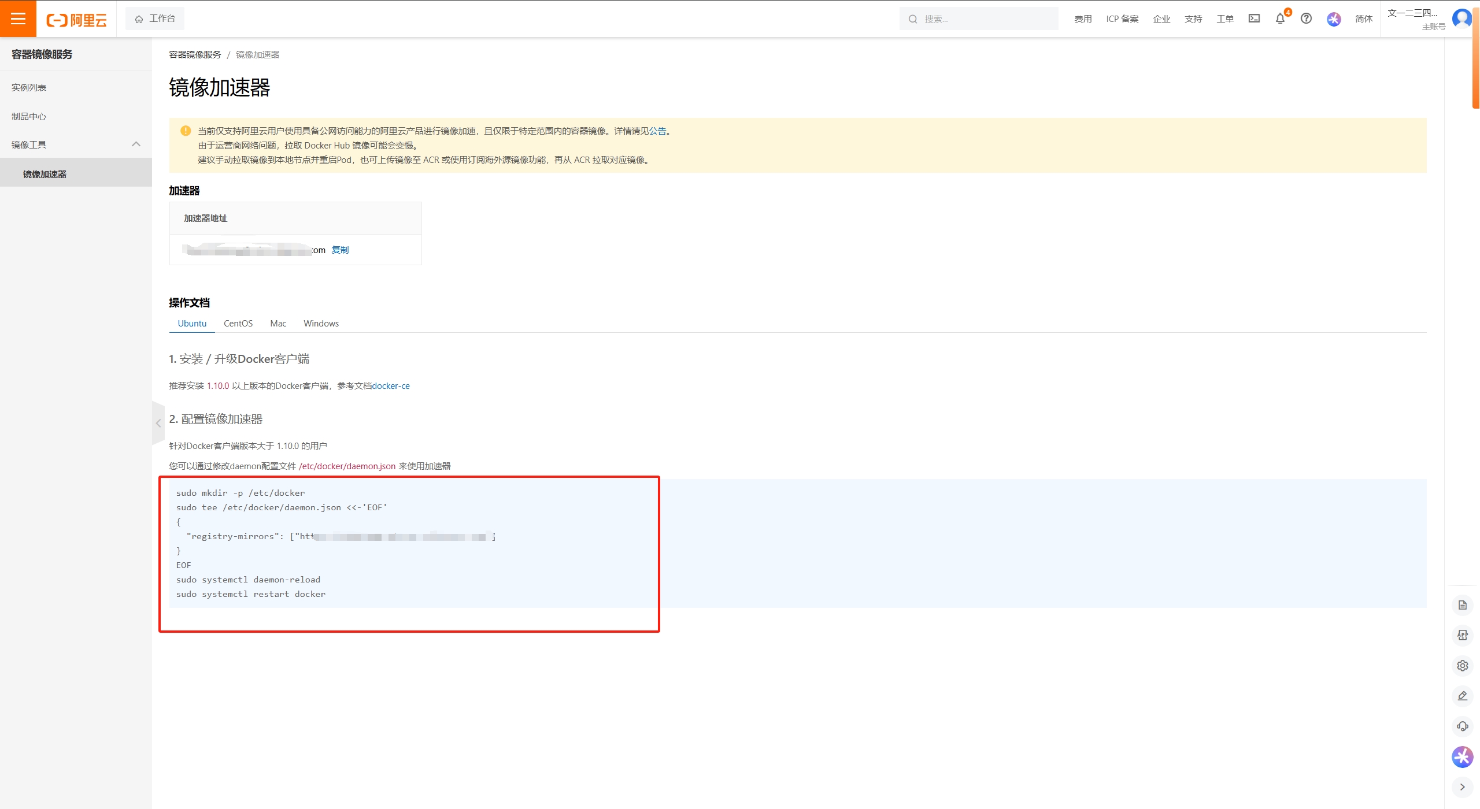Open settings gear in right toolbar
1480x809 pixels.
point(1463,666)
